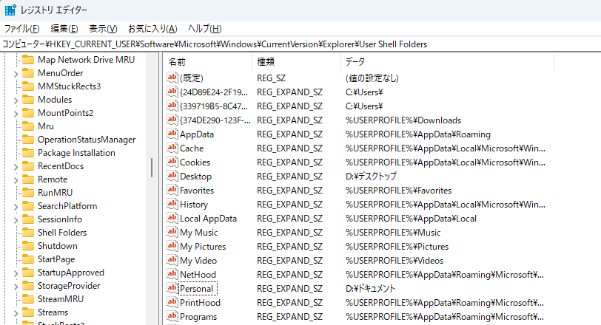Select the Programs value name
This screenshot has height=325, width=601.
[198, 317]
